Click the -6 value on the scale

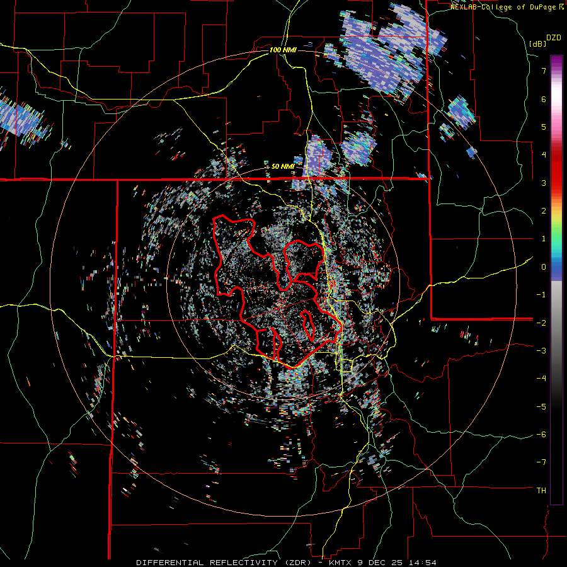pos(541,435)
